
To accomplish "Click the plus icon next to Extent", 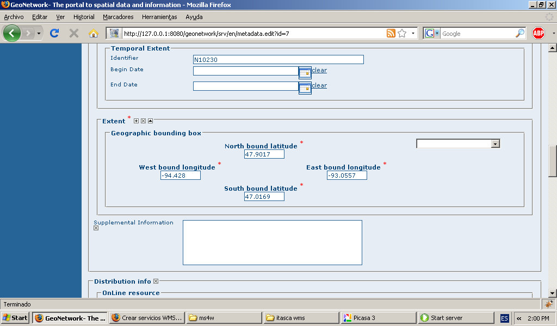I will pos(137,121).
